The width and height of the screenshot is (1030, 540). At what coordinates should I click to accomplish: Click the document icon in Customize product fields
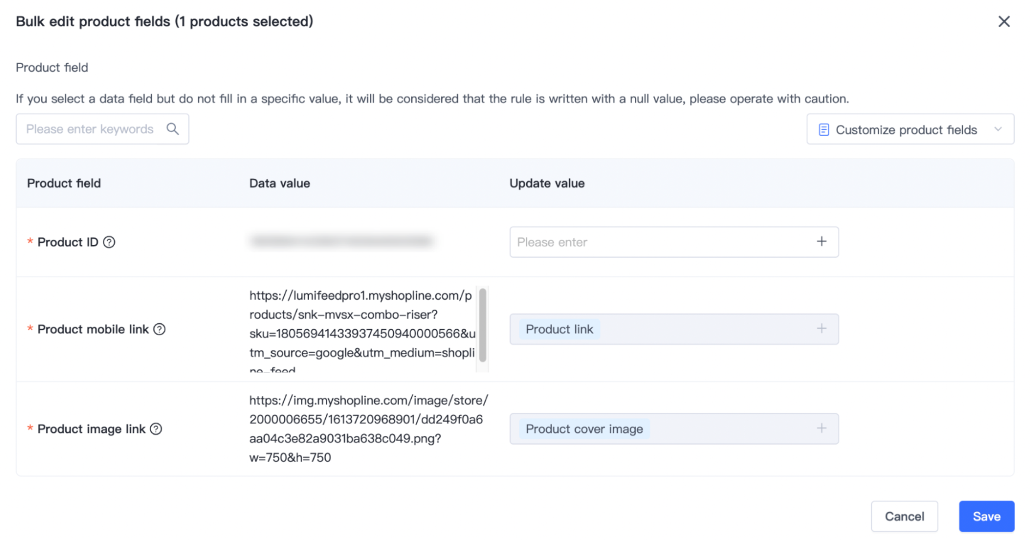(823, 130)
